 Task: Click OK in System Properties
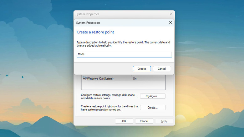coord(124,121)
